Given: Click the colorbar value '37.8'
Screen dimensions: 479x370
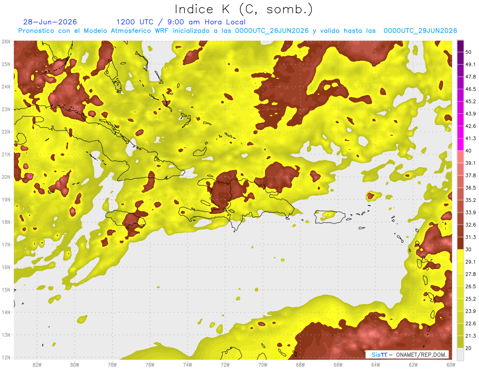Looking at the screenshot, I should pyautogui.click(x=471, y=175).
